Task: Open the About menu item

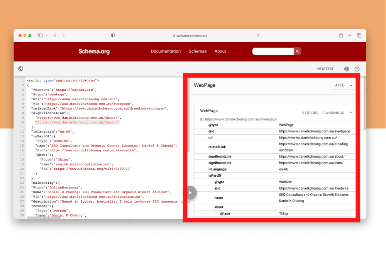Action: (220, 51)
